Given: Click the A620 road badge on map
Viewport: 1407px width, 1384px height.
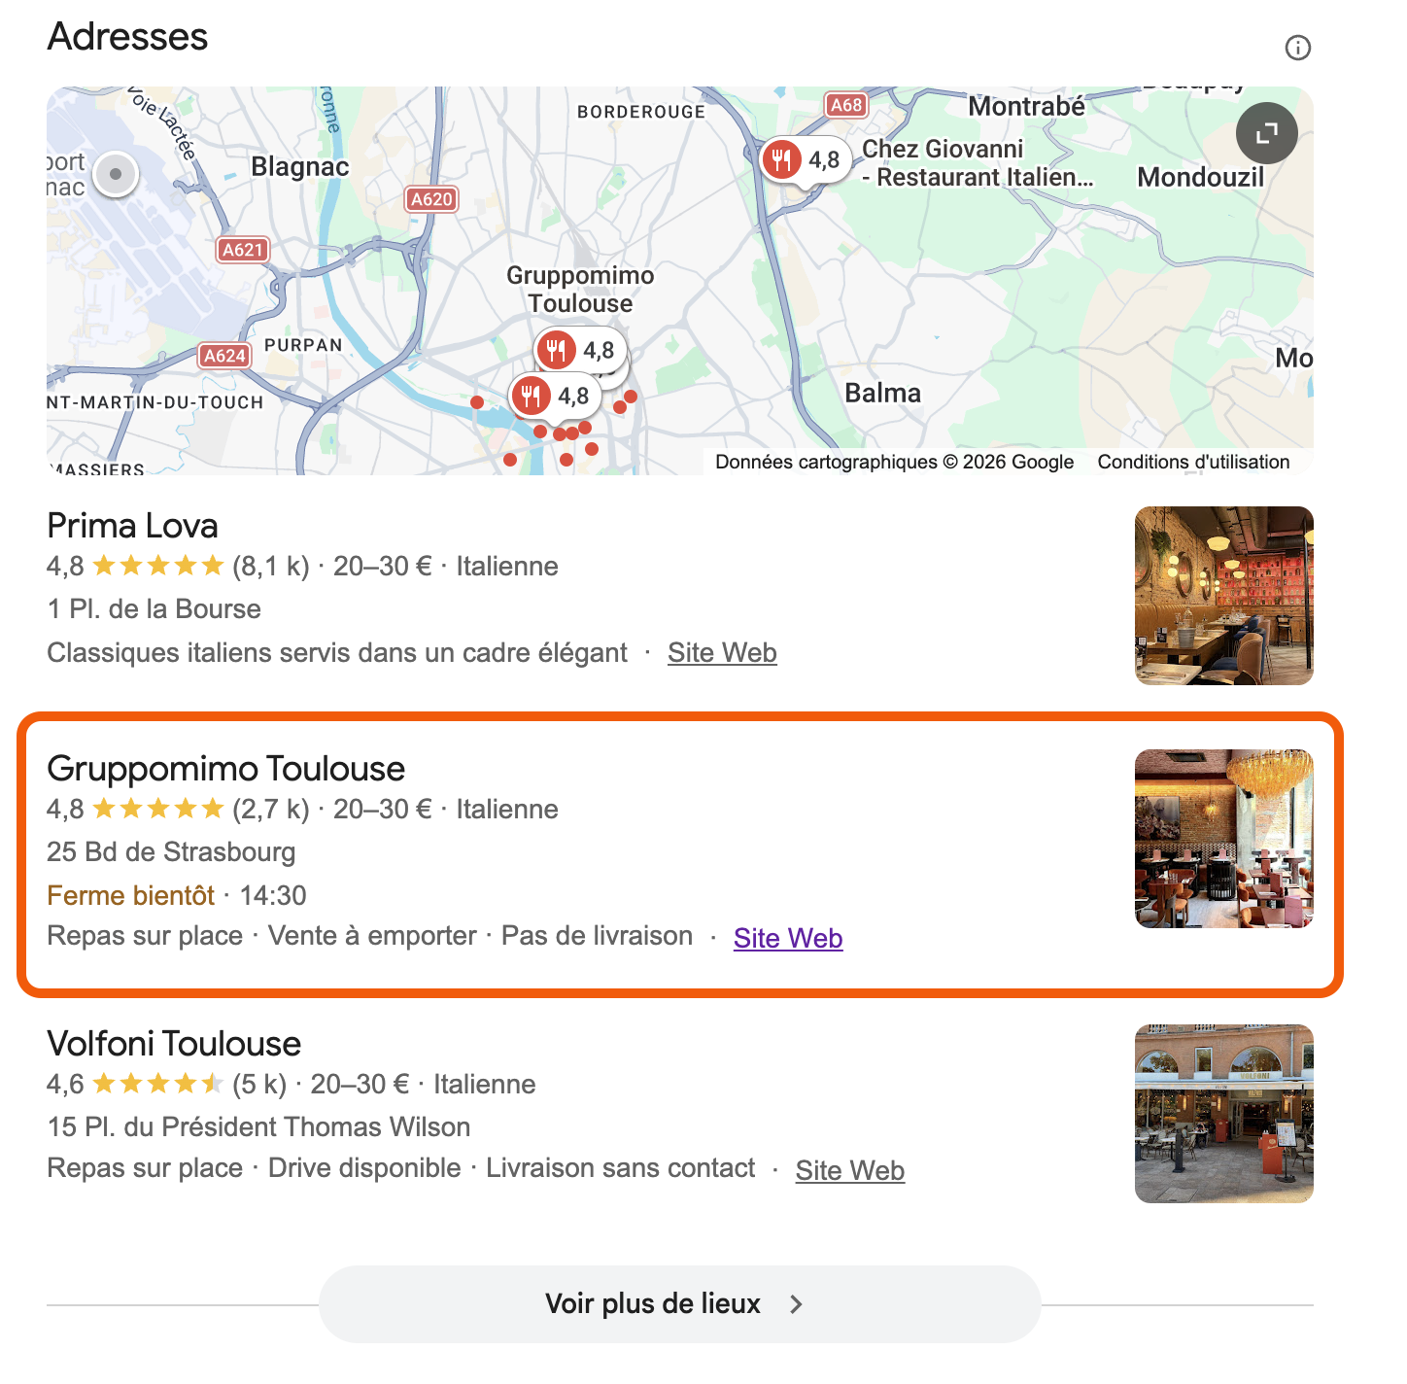Looking at the screenshot, I should 430,199.
